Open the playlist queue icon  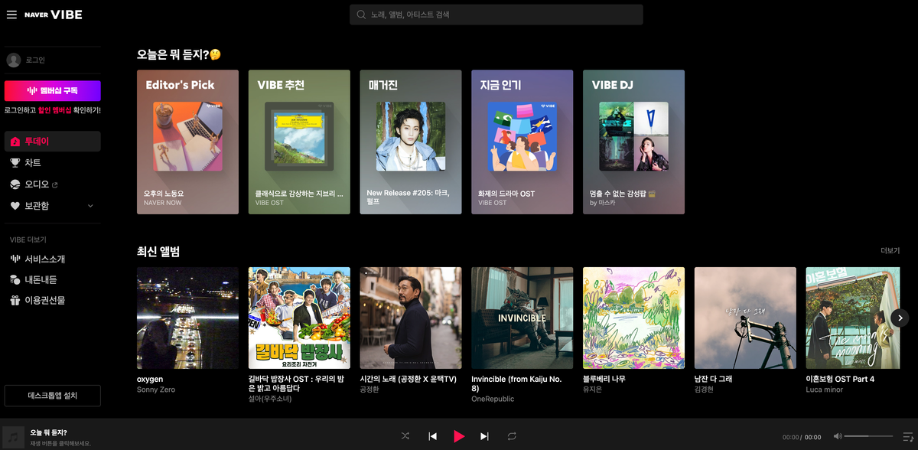pos(907,436)
